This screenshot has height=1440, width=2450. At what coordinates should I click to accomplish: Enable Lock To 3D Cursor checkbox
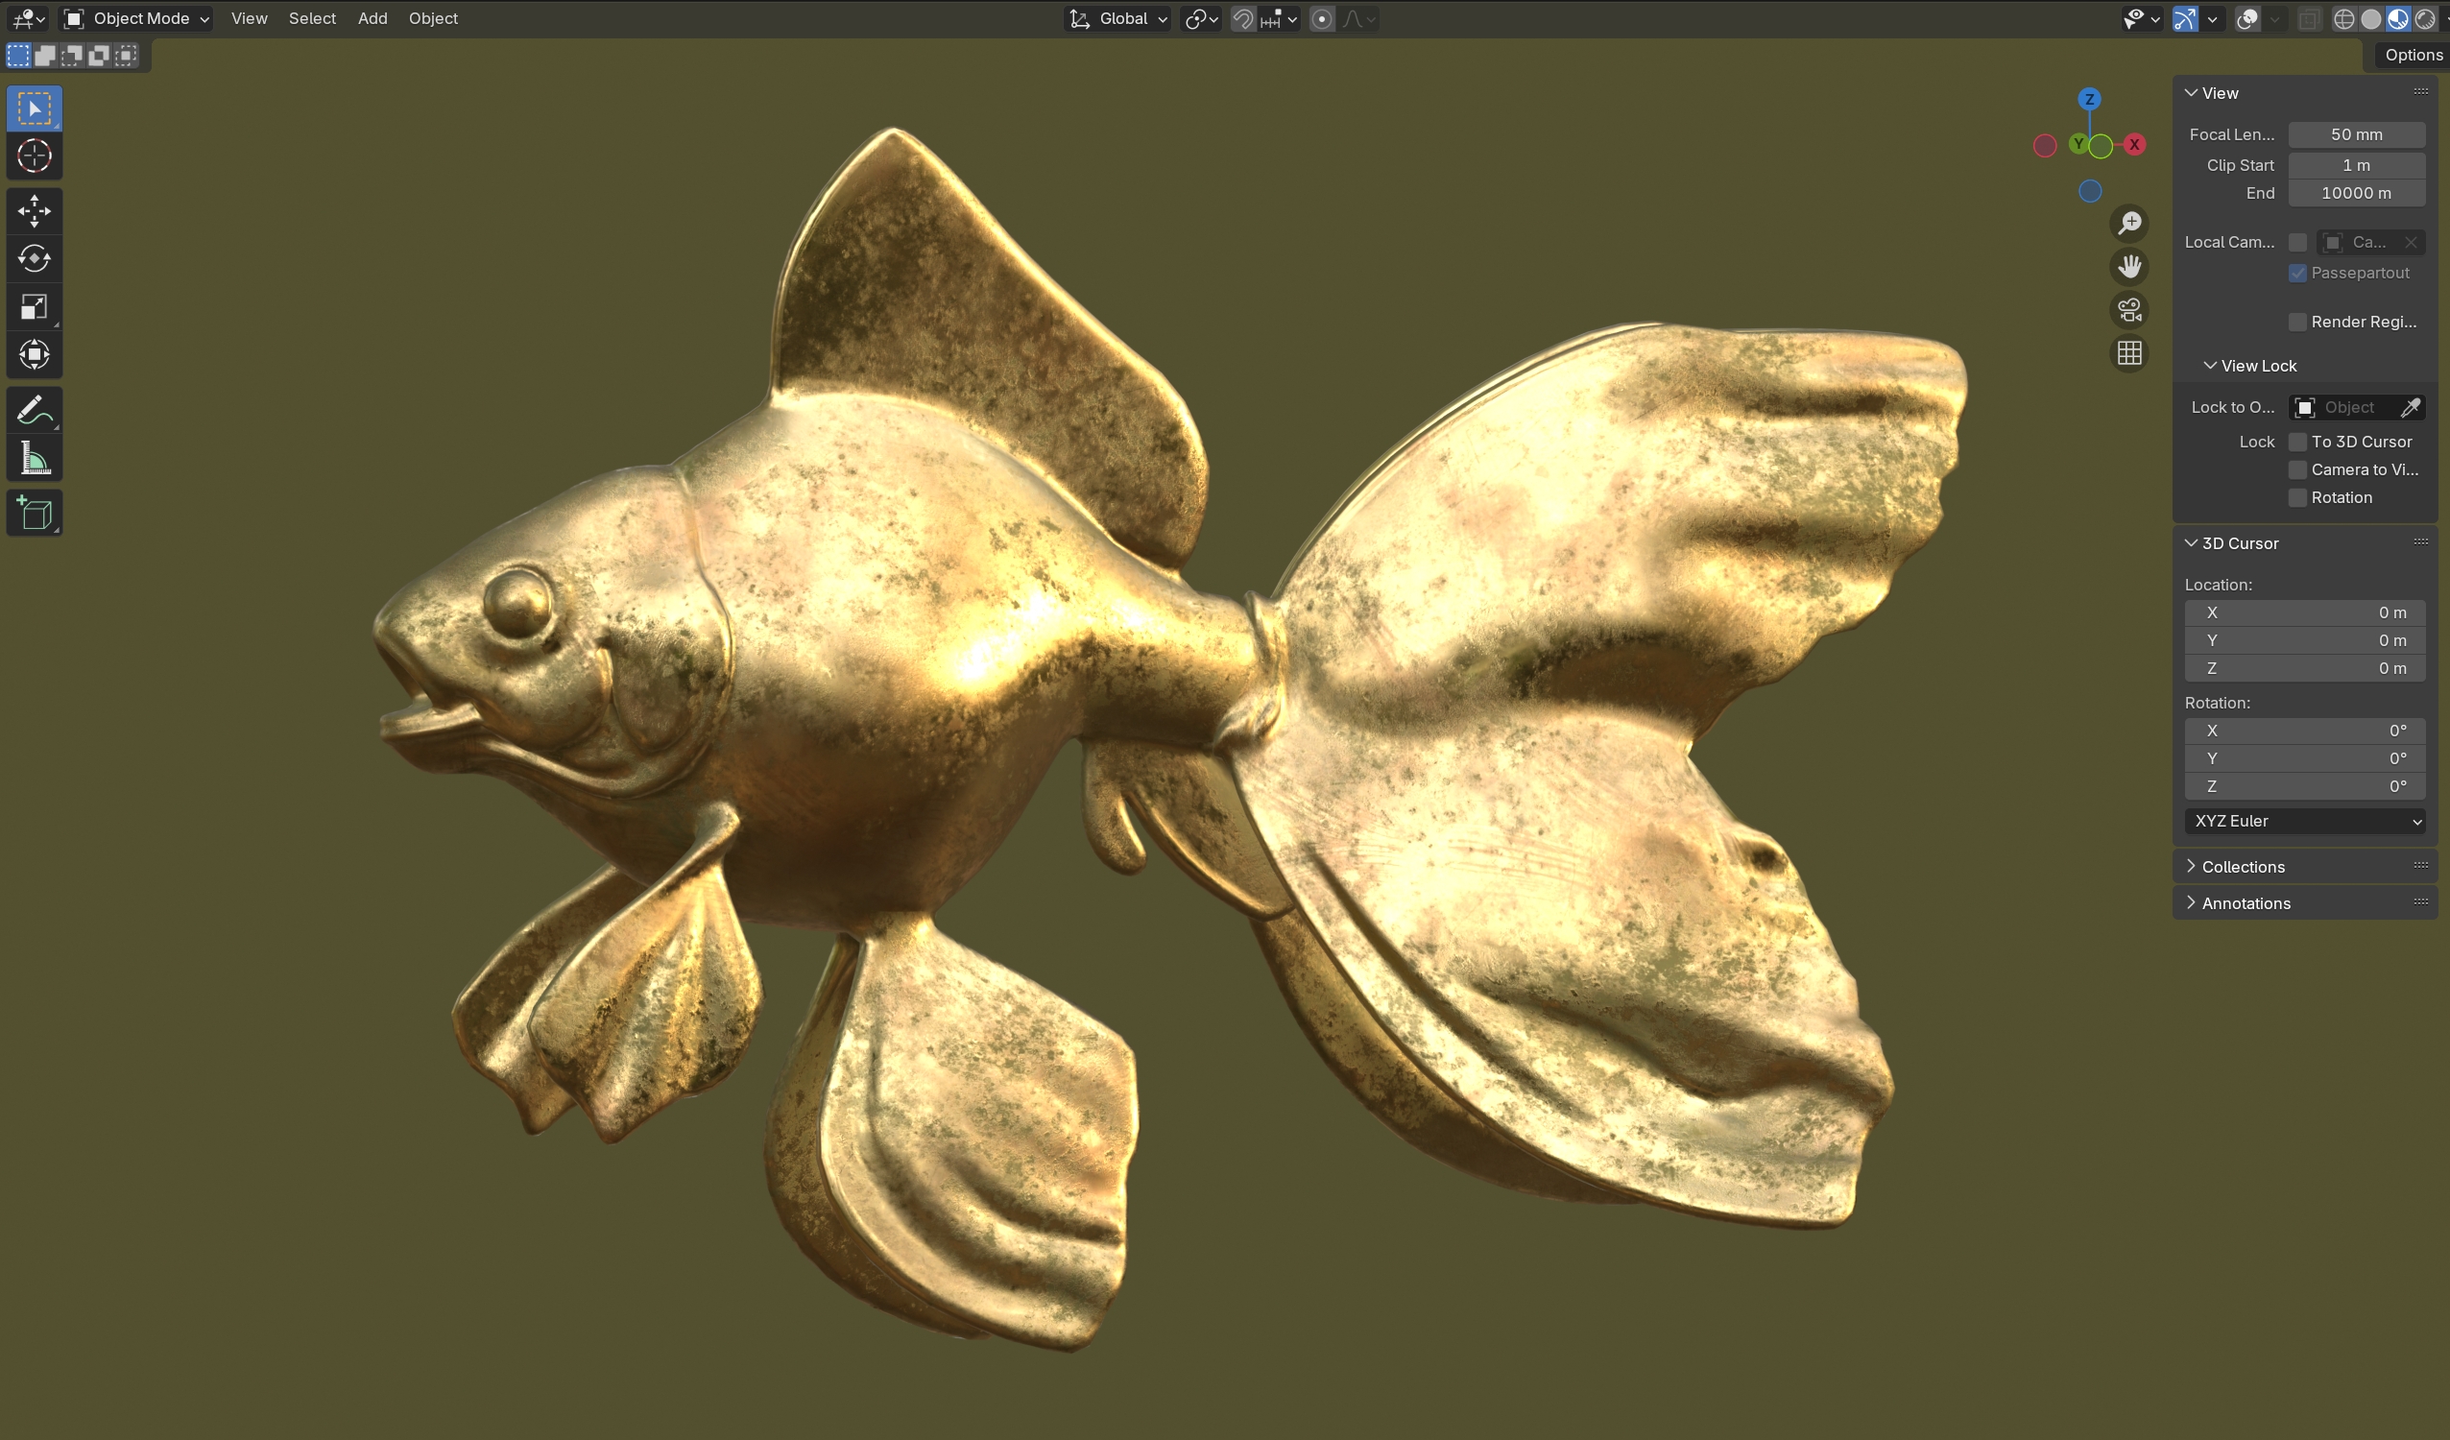[2297, 442]
